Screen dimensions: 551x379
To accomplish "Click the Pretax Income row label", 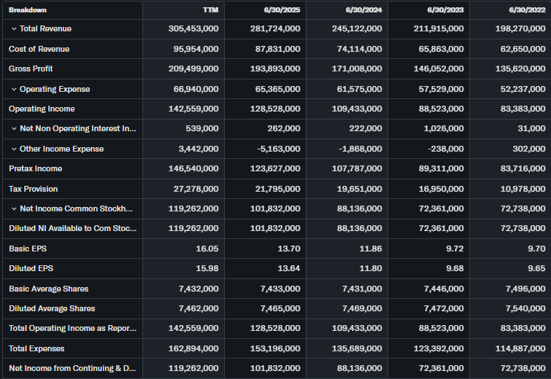I will (x=35, y=168).
